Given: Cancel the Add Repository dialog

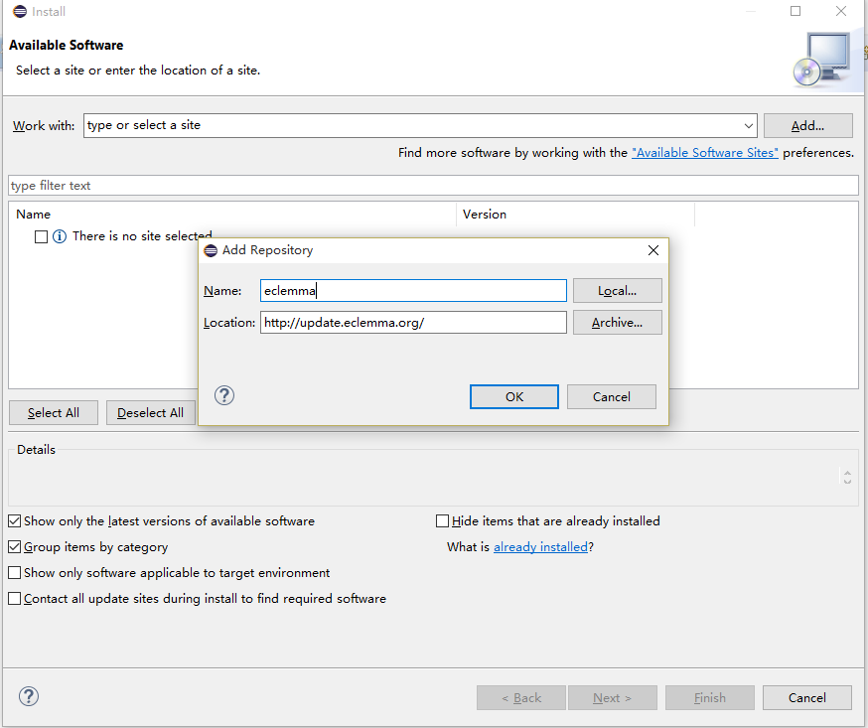Looking at the screenshot, I should [612, 397].
